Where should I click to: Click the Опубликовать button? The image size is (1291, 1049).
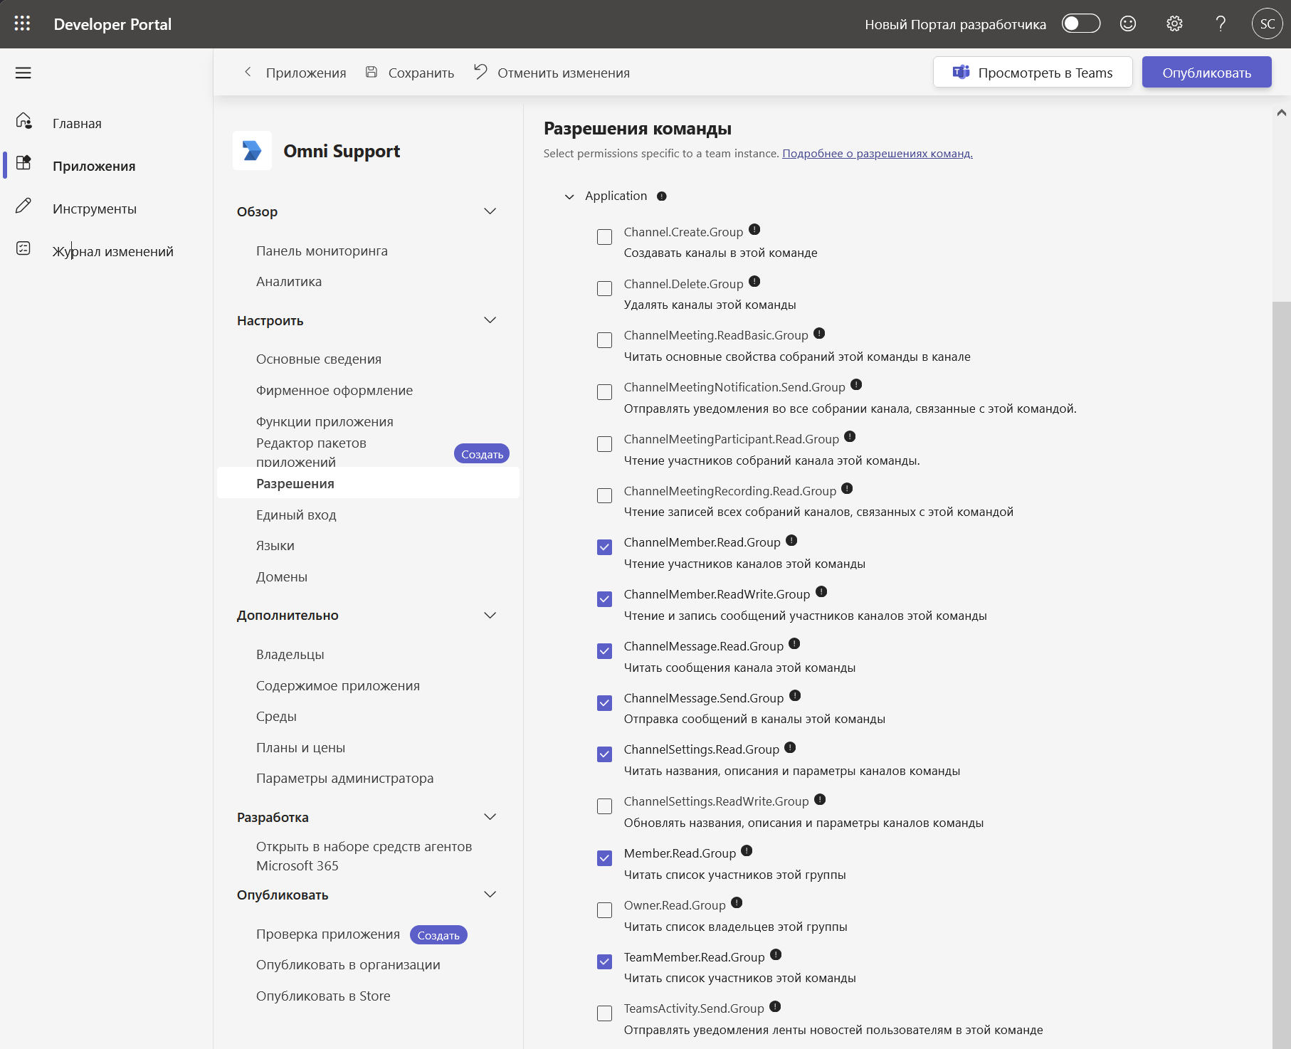tap(1206, 73)
